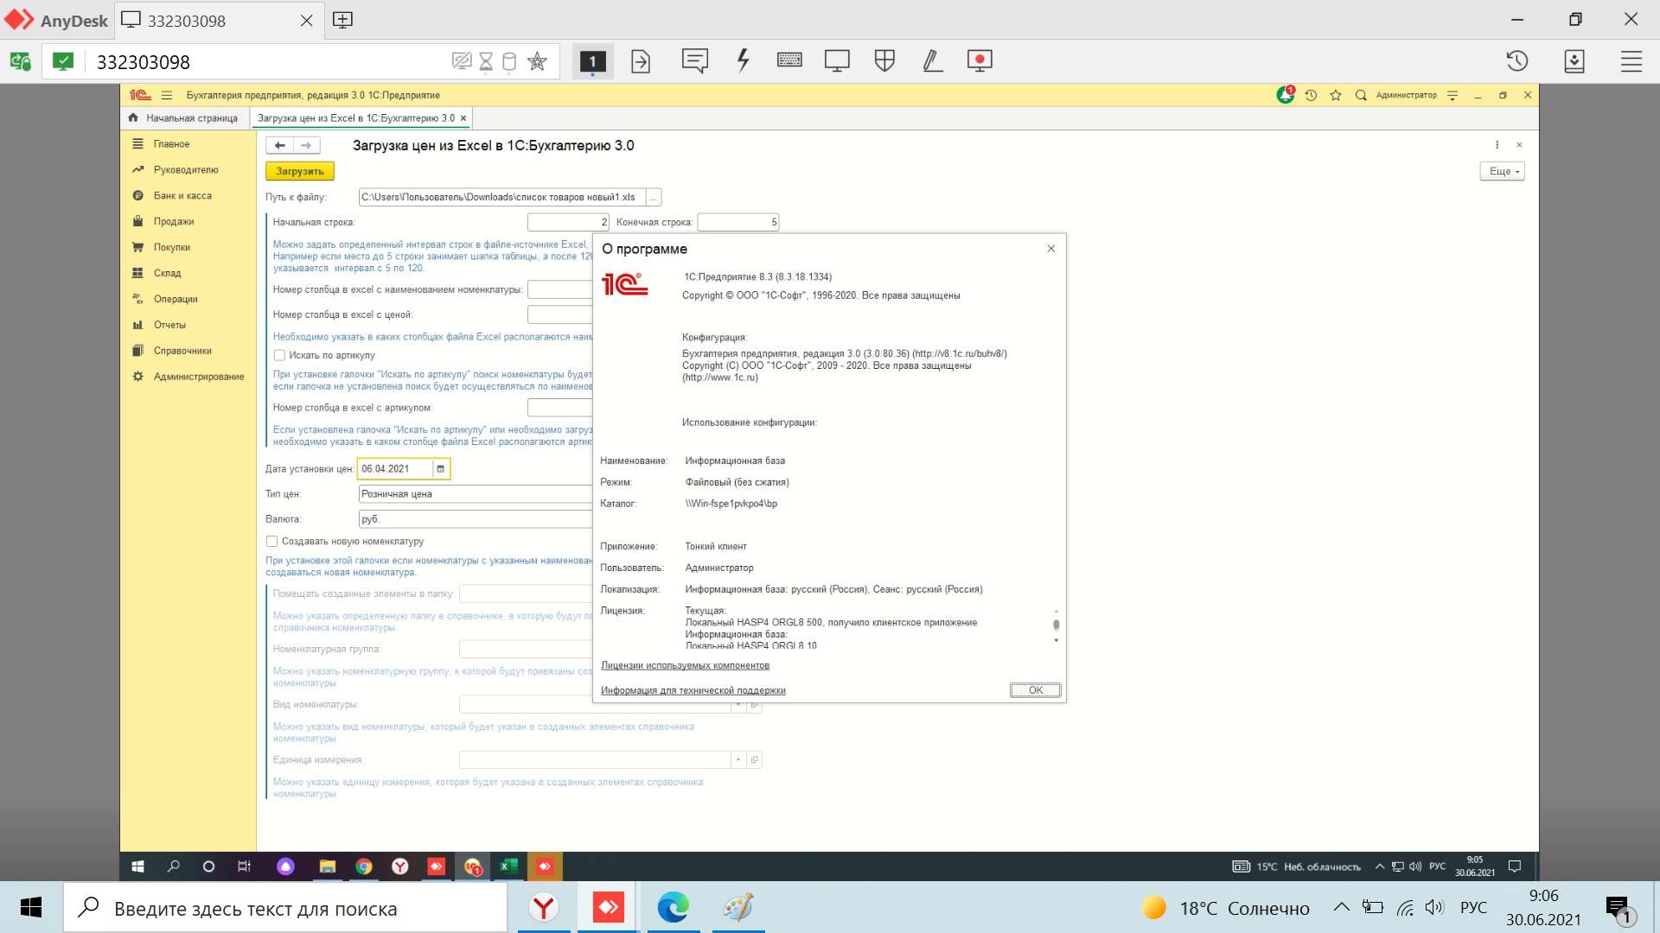Click license text scrollbar in dialog
This screenshot has height=933, width=1660.
click(x=1056, y=626)
